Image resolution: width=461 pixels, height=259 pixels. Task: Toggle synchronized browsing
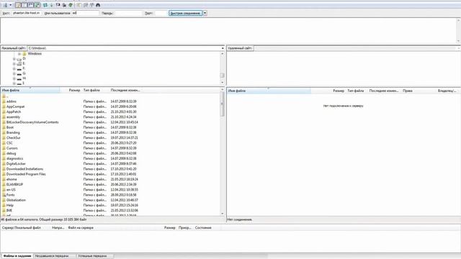point(91,5)
